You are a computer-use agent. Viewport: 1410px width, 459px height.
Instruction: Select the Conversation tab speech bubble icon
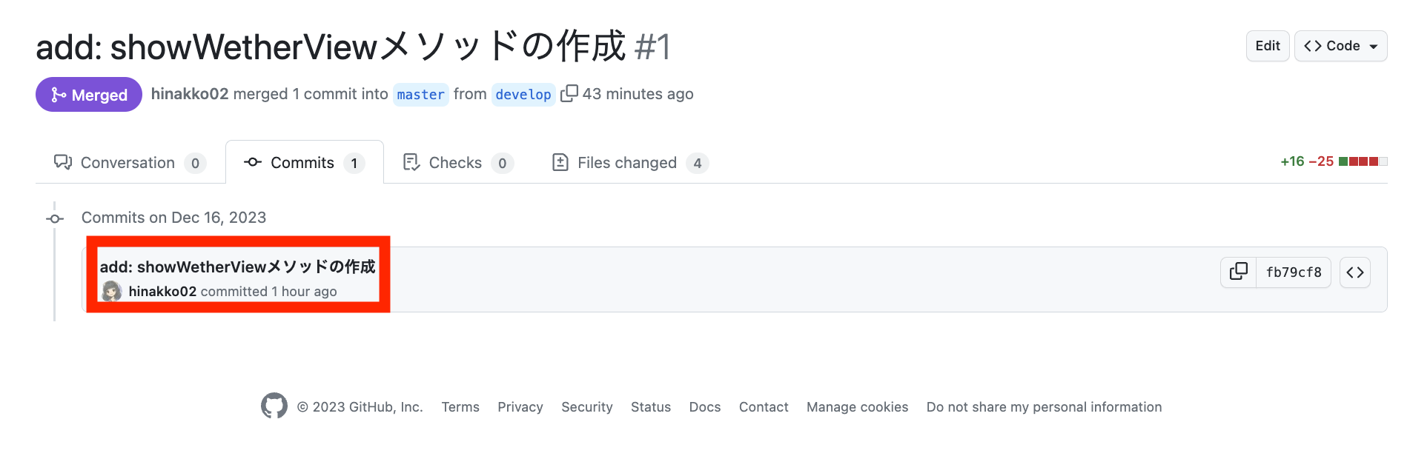tap(62, 162)
